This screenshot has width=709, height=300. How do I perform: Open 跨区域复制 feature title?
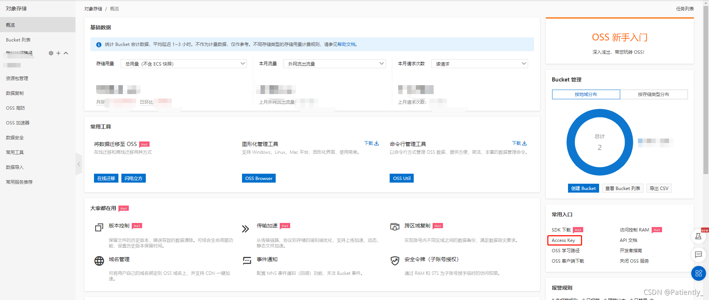pos(417,226)
